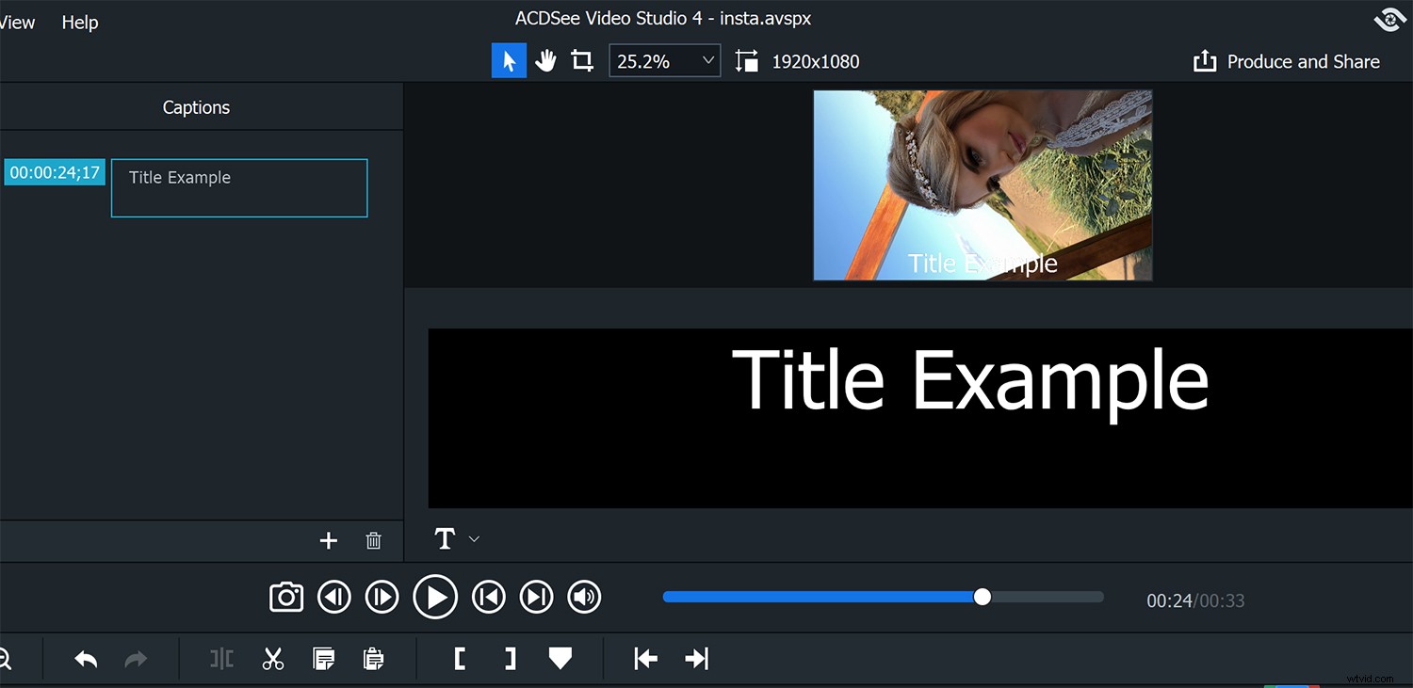1413x688 pixels.
Task: Enable the selection arrow tool
Action: (509, 59)
